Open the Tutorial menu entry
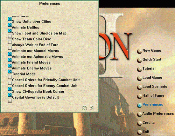The height and width of the screenshot is (136, 175). (x=149, y=68)
